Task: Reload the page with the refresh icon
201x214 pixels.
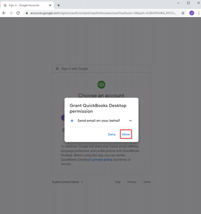Action: tap(18, 13)
